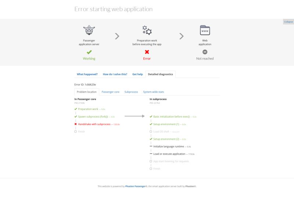Click the gears preparation work icon

[147, 30]
